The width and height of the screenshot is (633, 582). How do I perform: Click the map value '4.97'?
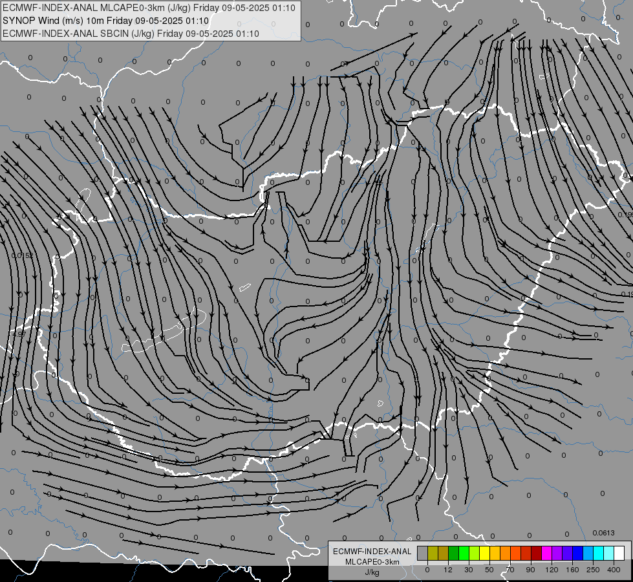pyautogui.click(x=19, y=334)
